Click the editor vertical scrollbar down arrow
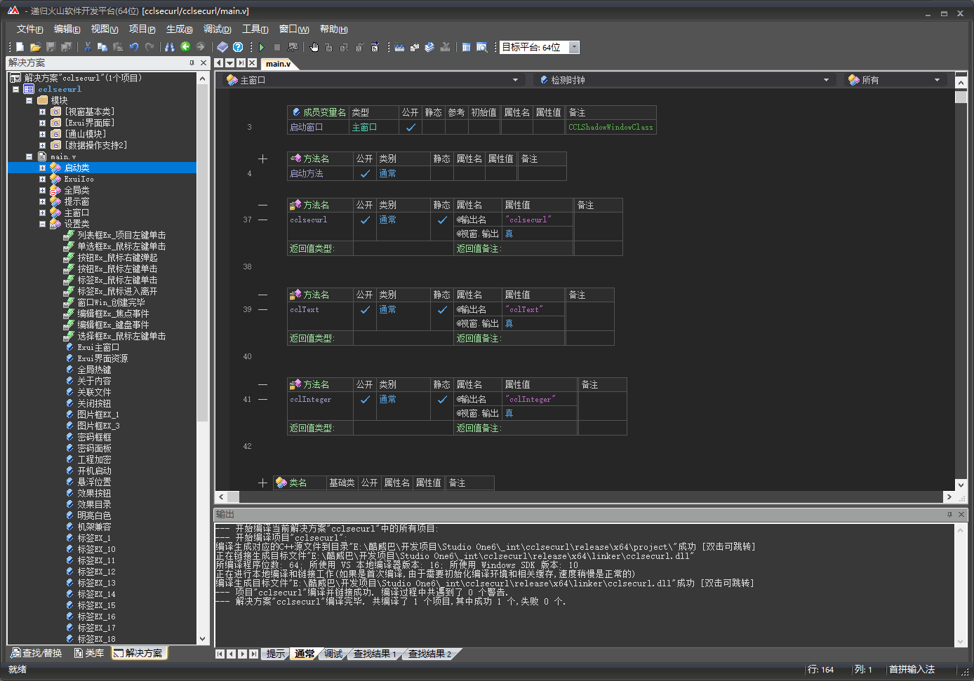974x681 pixels. pyautogui.click(x=961, y=485)
